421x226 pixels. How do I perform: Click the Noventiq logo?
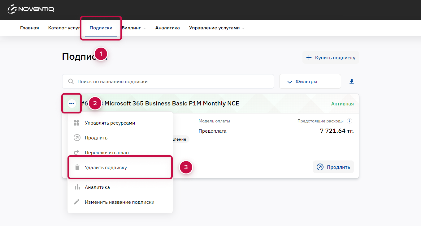pyautogui.click(x=31, y=9)
